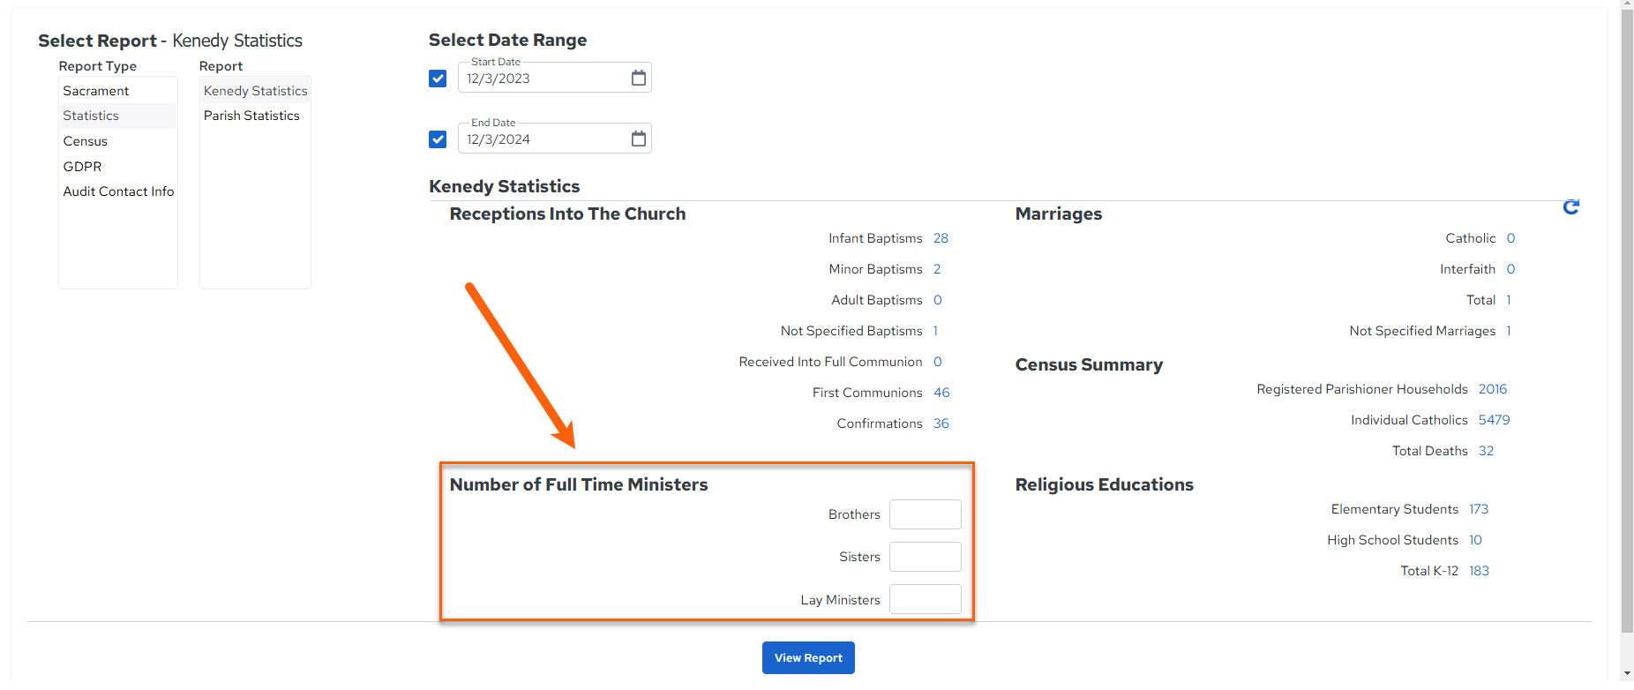Select Parish Statistics report

click(251, 116)
